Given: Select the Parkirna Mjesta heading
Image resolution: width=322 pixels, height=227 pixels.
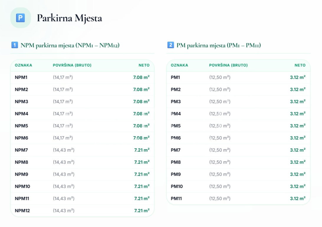Looking at the screenshot, I should (69, 18).
